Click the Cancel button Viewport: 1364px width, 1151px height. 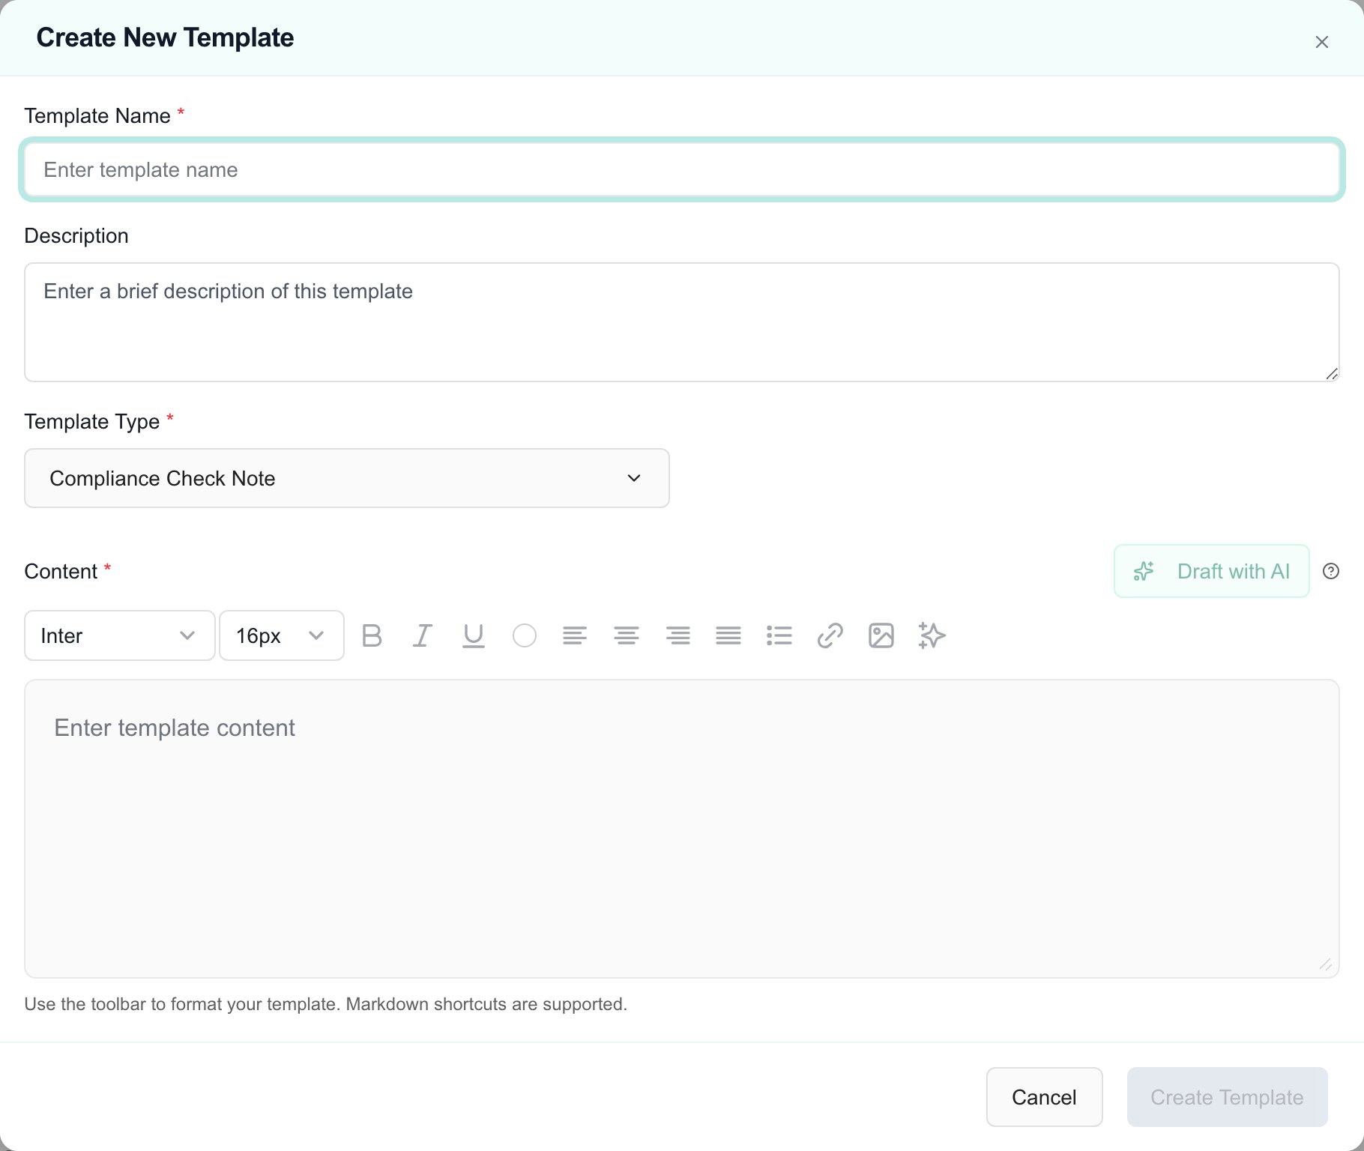pyautogui.click(x=1044, y=1097)
